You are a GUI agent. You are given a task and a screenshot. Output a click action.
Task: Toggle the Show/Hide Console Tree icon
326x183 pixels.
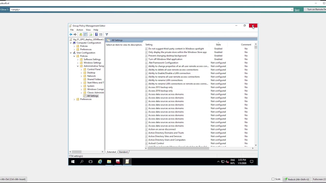point(85,34)
